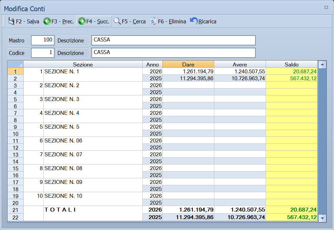This screenshot has width=334, height=230.
Task: Click the T O T A L I cell
Action: tap(93, 213)
